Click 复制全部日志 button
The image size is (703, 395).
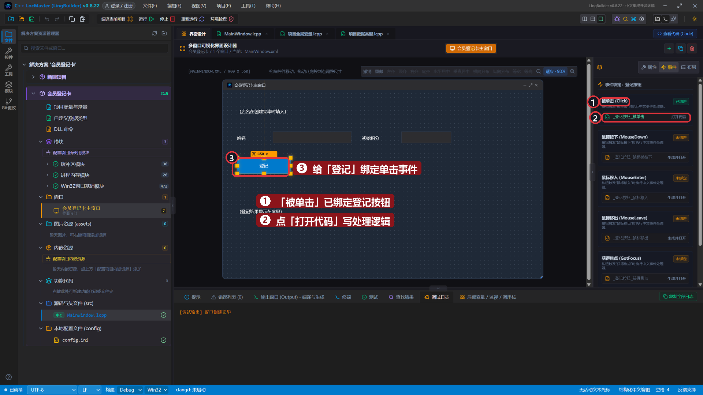[x=678, y=297]
